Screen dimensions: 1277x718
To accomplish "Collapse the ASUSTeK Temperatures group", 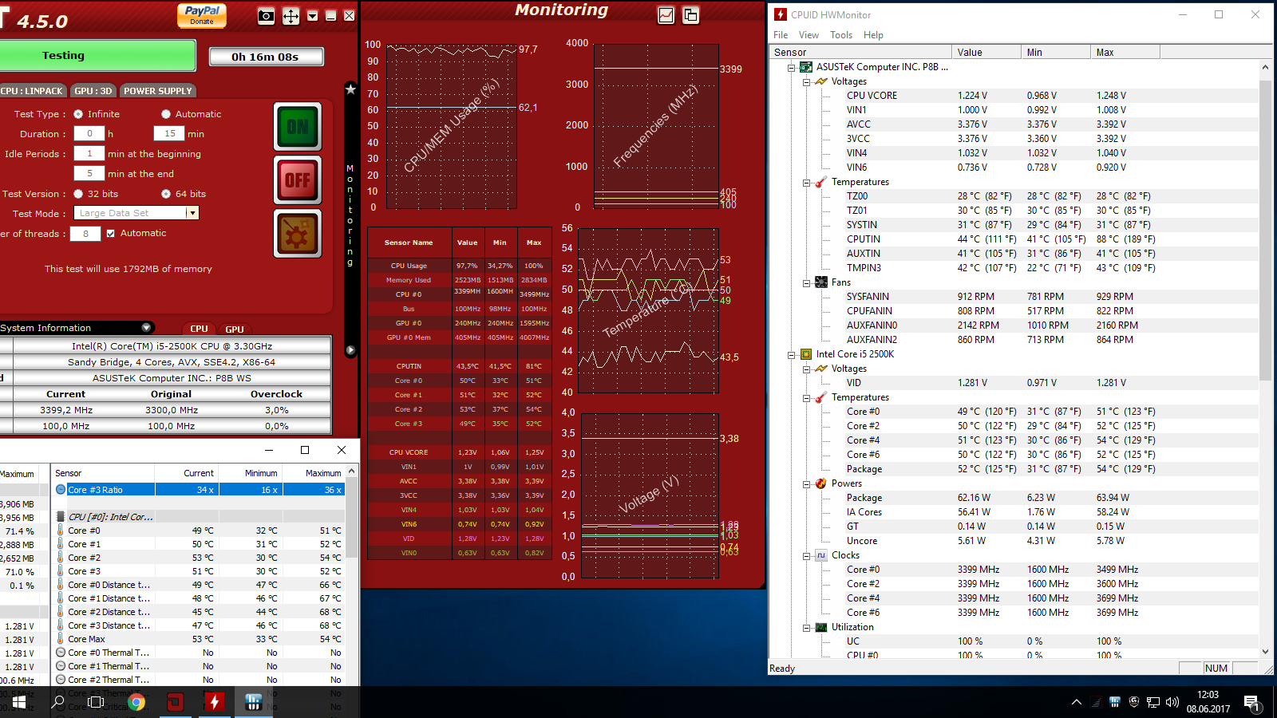I will pos(806,183).
